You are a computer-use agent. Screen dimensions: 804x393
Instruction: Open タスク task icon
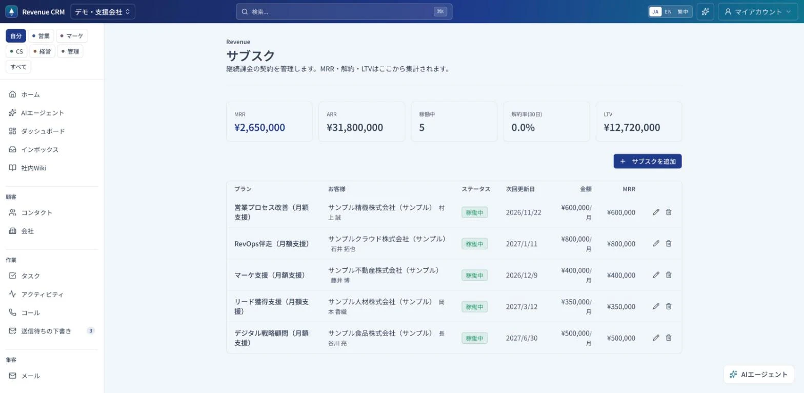click(12, 276)
